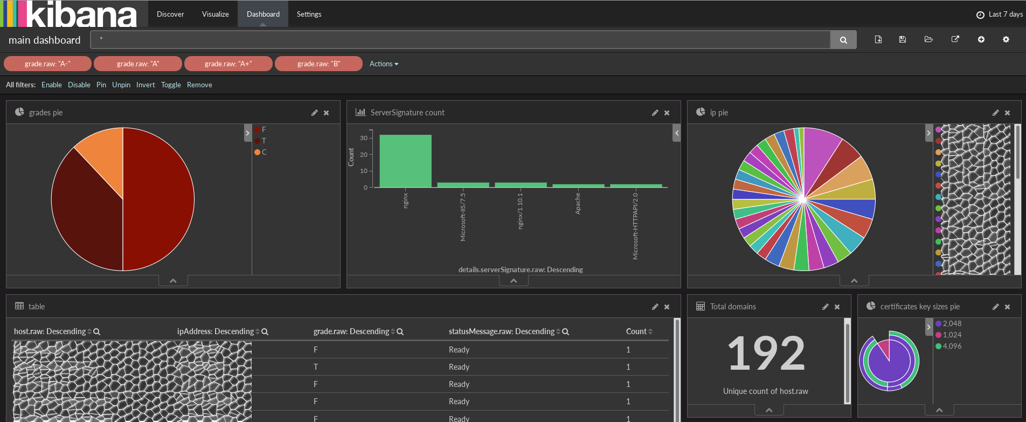Filter by statusMessage.raw column magnifier icon
Viewport: 1026px width, 422px height.
click(x=566, y=332)
